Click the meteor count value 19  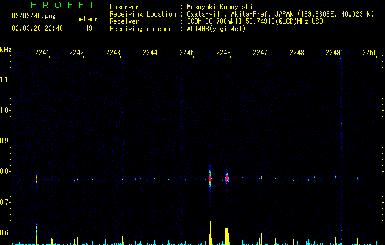(89, 28)
